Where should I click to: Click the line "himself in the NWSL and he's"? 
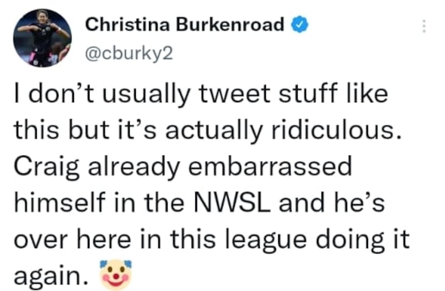[200, 202]
